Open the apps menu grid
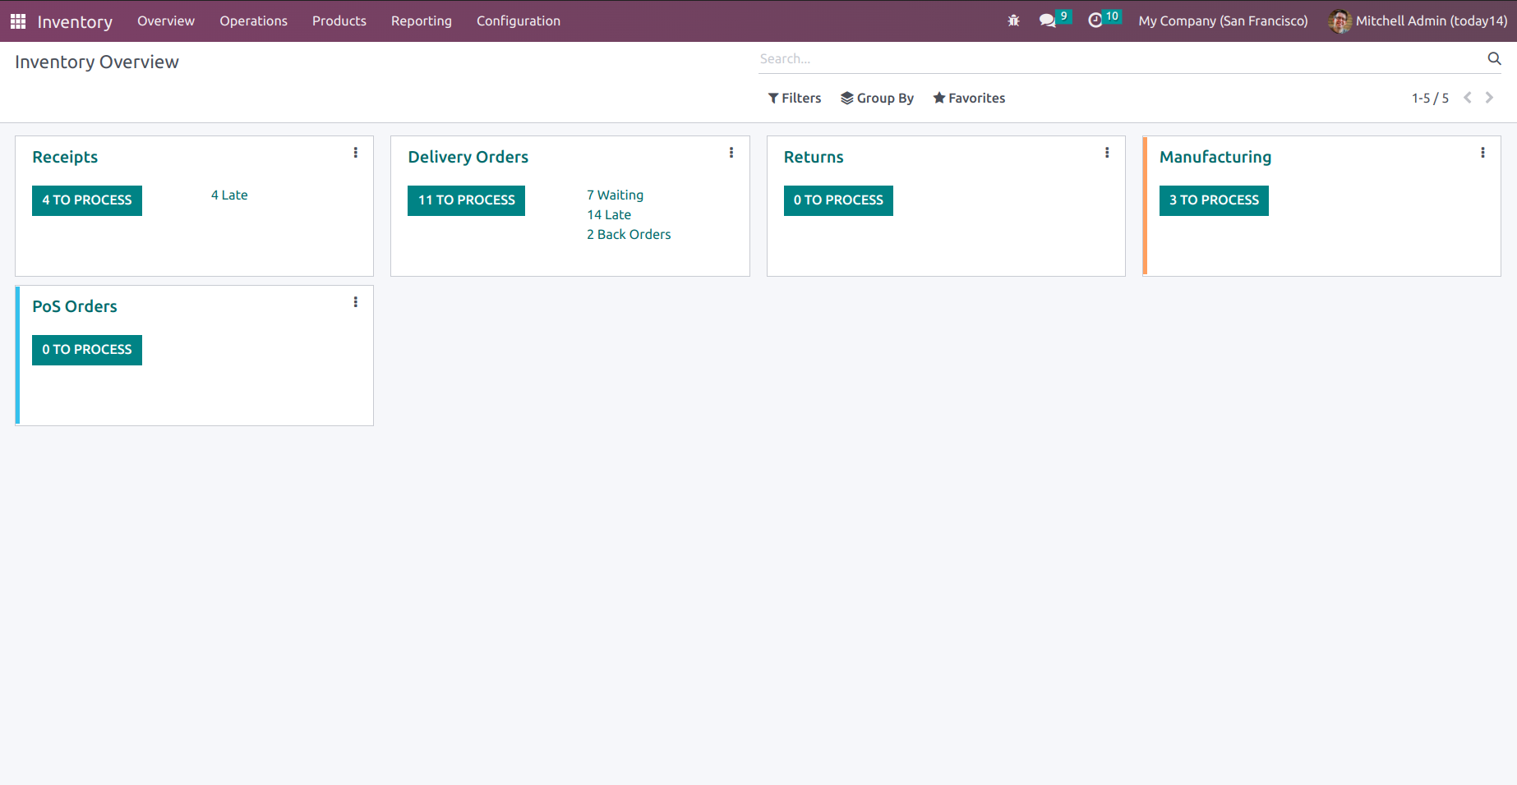The height and width of the screenshot is (785, 1517). point(17,21)
